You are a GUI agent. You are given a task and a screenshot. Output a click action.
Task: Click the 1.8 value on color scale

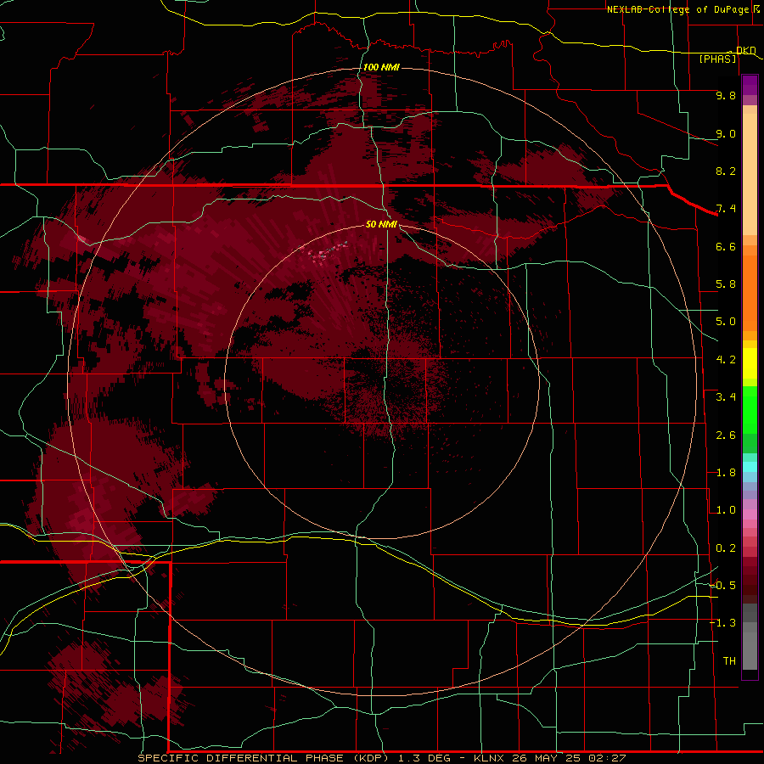point(726,473)
